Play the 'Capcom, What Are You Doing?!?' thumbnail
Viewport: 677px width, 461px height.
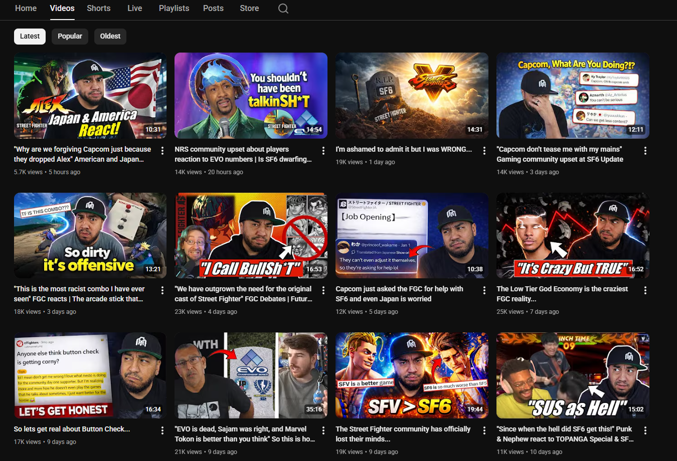click(573, 96)
